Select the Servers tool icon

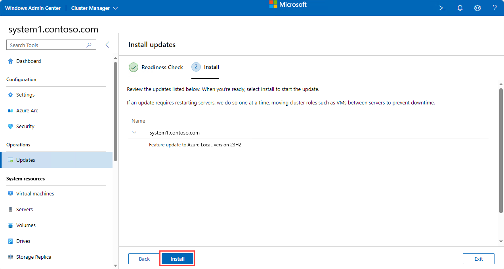pos(10,209)
